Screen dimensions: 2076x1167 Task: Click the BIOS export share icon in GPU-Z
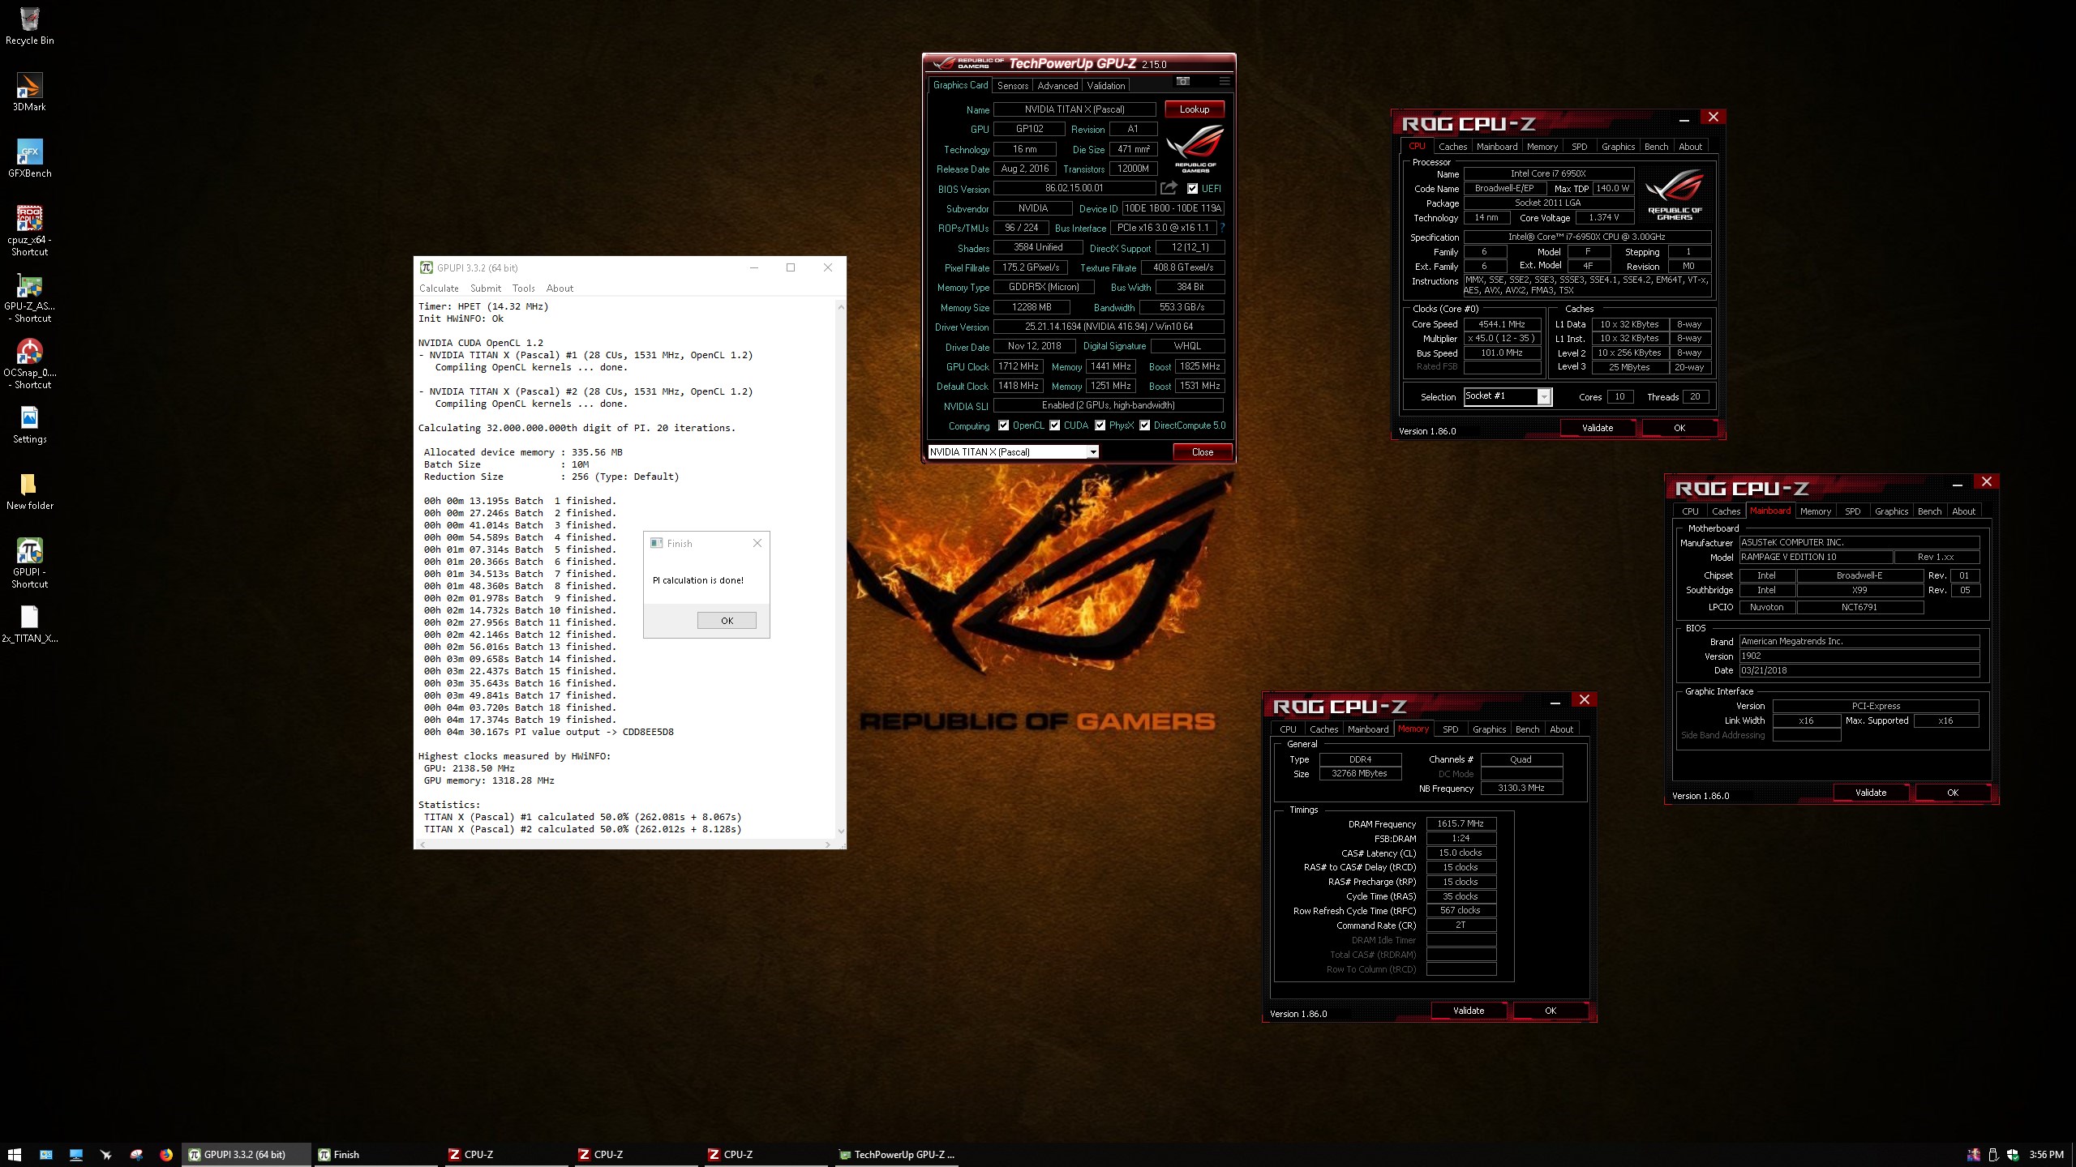1169,188
